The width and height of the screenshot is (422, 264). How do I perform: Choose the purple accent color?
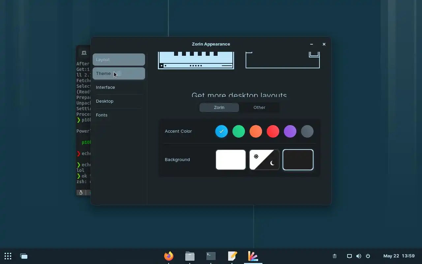(x=290, y=131)
